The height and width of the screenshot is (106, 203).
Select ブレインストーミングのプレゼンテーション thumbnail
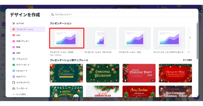169,38
